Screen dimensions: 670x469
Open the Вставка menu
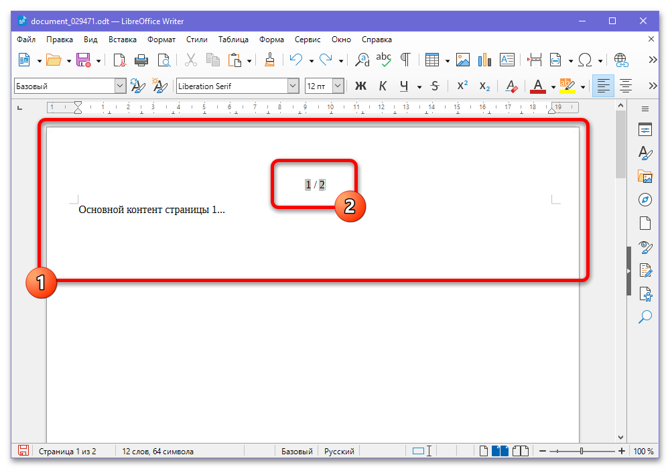(123, 40)
